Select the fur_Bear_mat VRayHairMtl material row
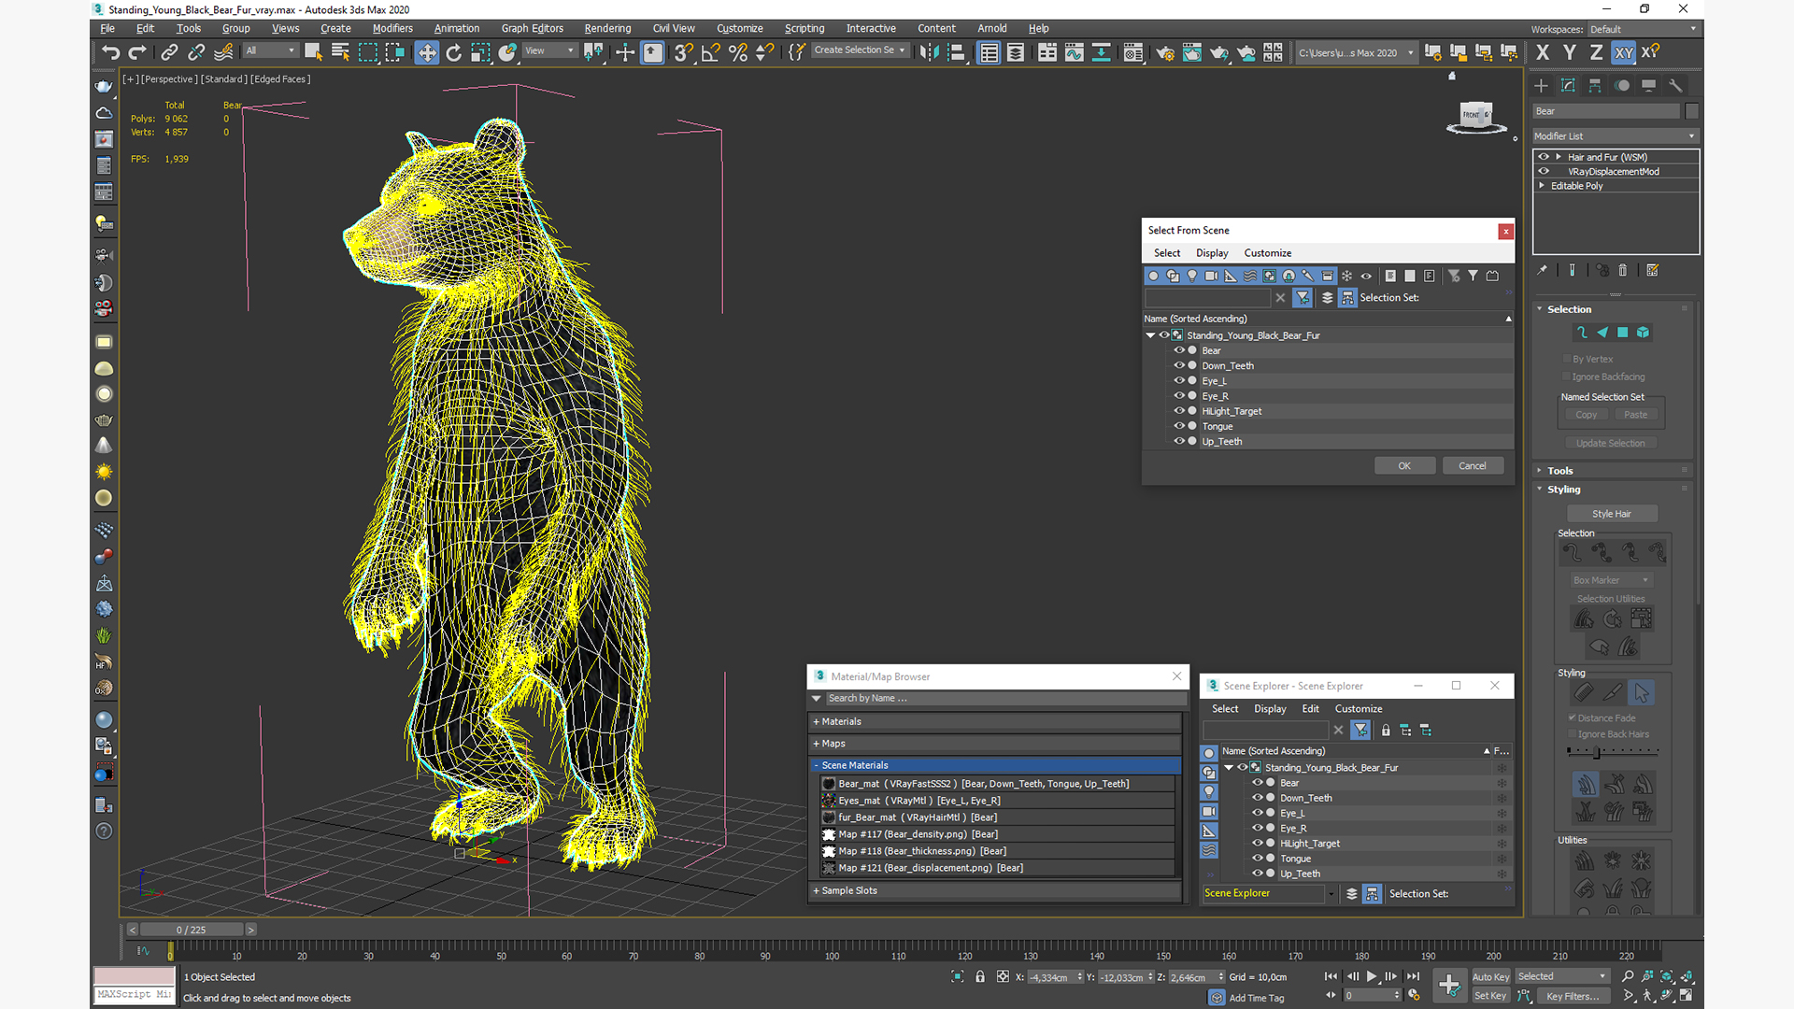Screen dimensions: 1794x1009 [997, 817]
